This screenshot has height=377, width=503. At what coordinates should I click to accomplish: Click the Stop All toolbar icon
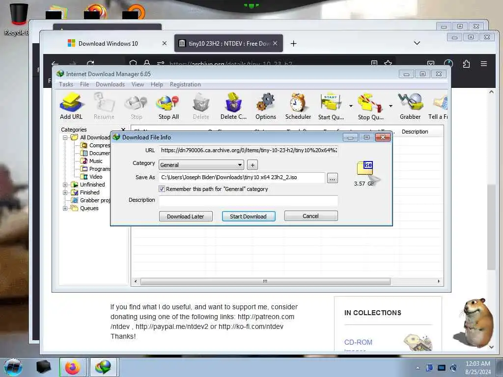168,106
